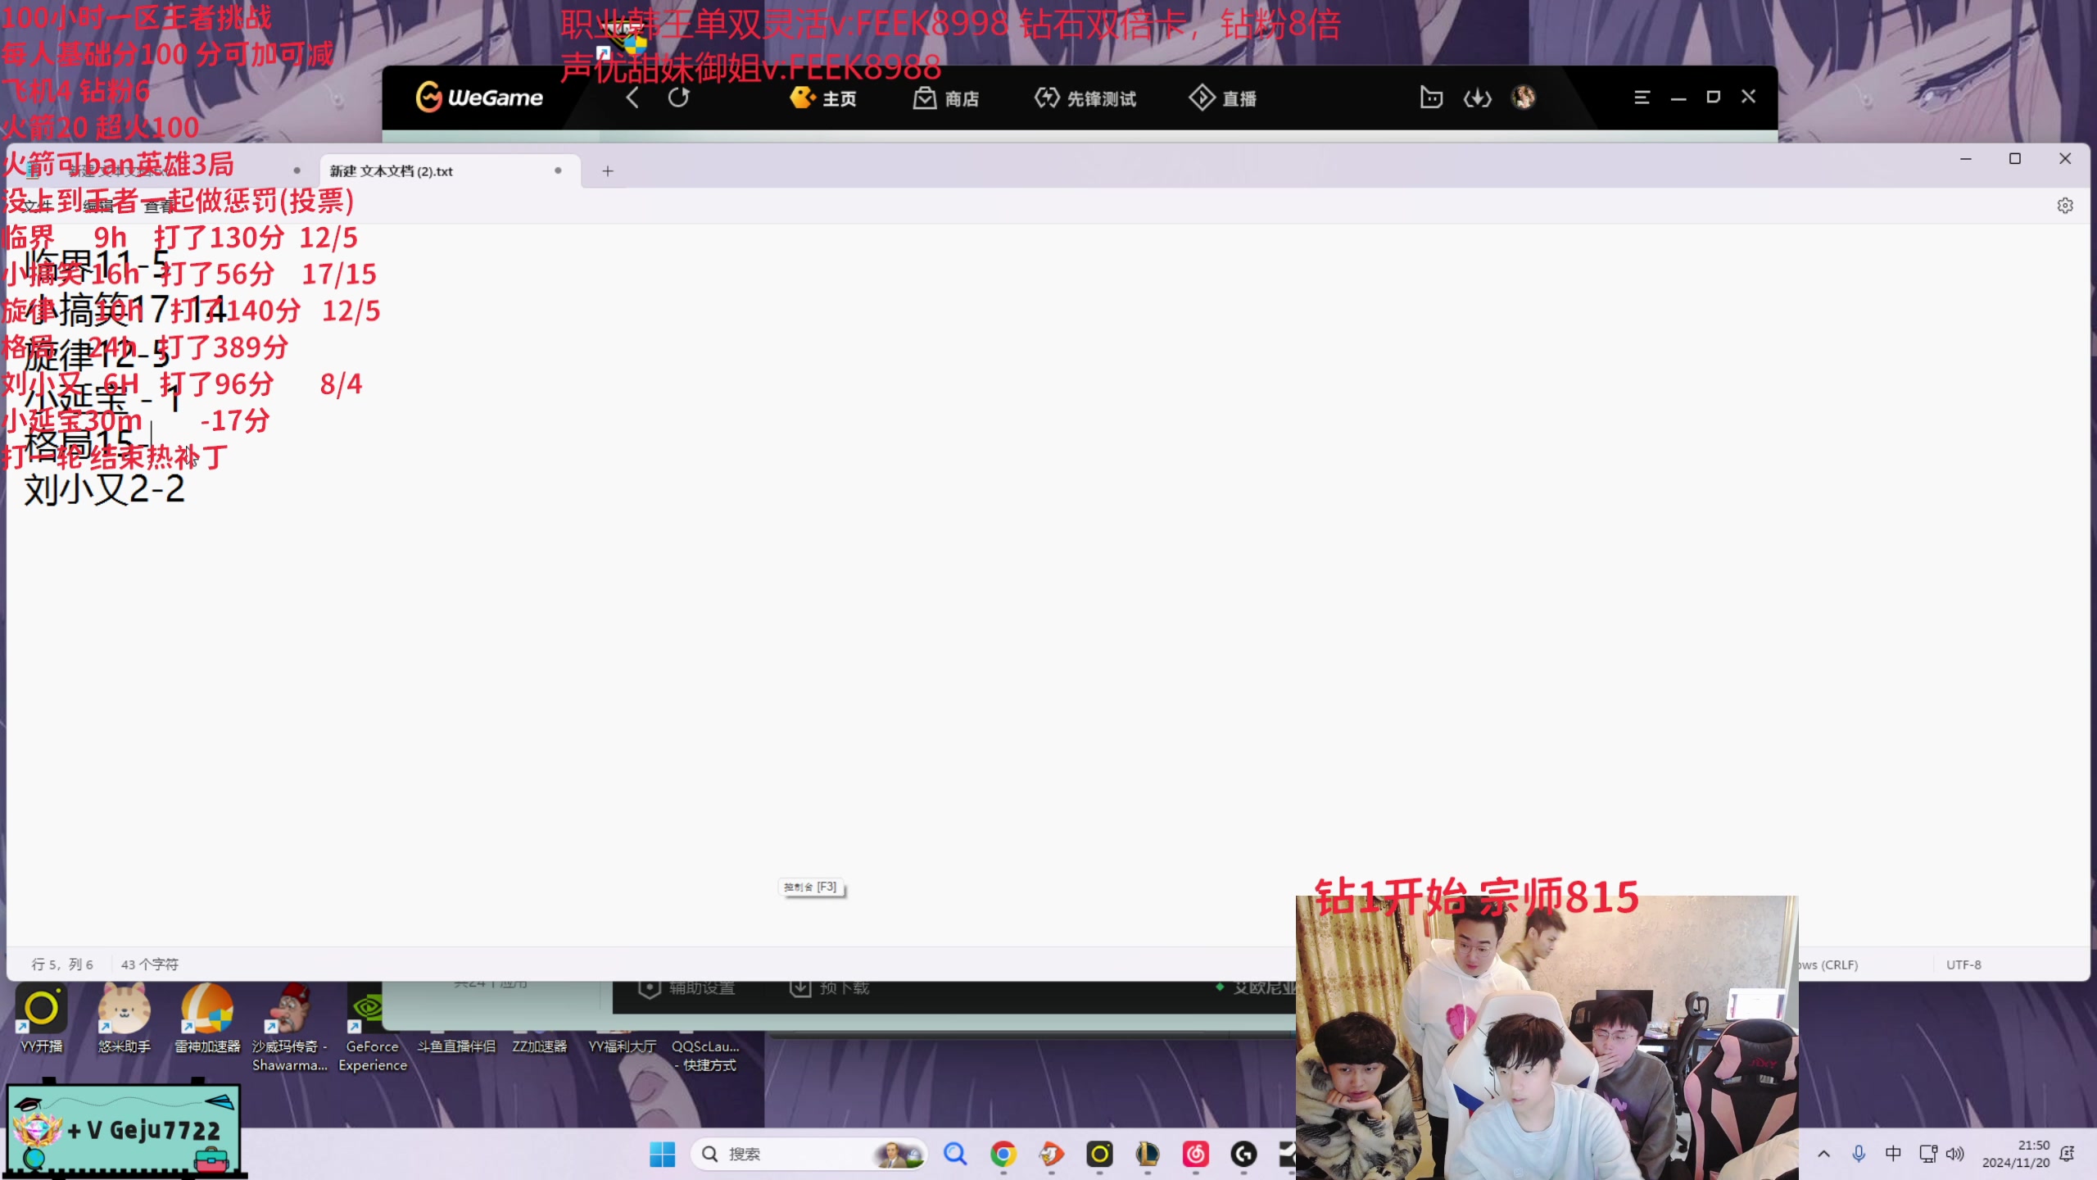The width and height of the screenshot is (2097, 1180).
Task: Click the taskbar 搜索 search box
Action: (x=809, y=1154)
